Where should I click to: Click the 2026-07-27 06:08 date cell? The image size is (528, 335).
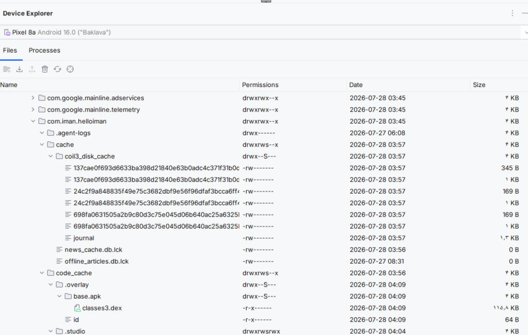pos(377,133)
